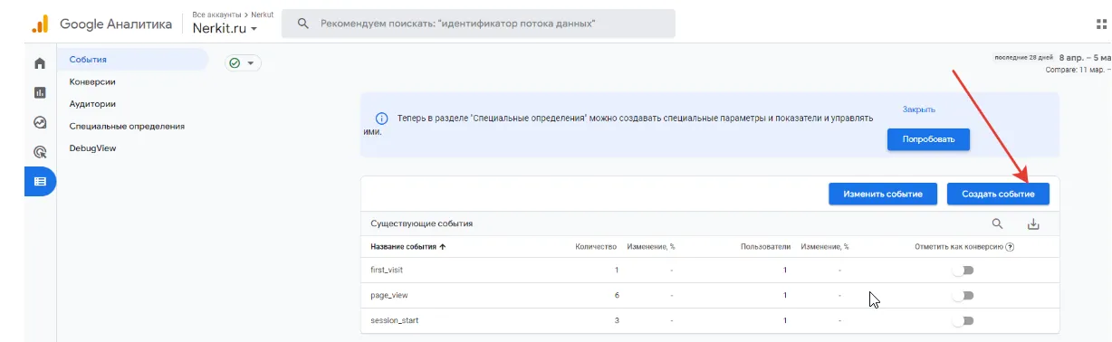Open the Home icon in the sidebar

[x=40, y=63]
